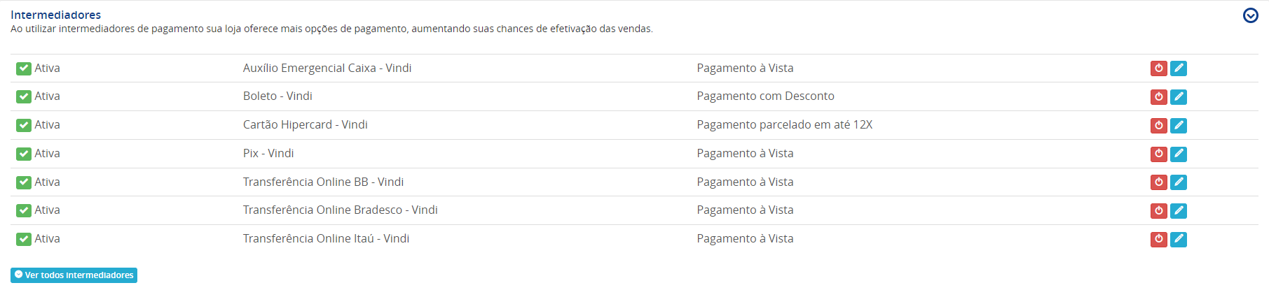Toggle Ativa checkbox on Pix - Vindi row
Screen dimensions: 1269x290
(x=24, y=154)
